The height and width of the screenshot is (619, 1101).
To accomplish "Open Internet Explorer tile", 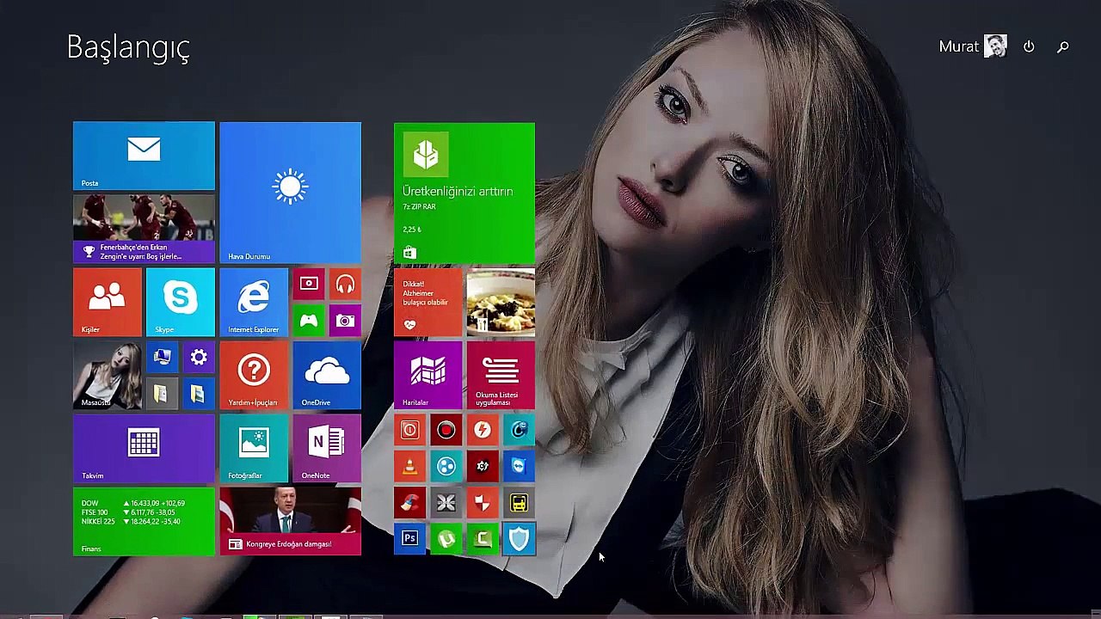I will coord(254,302).
